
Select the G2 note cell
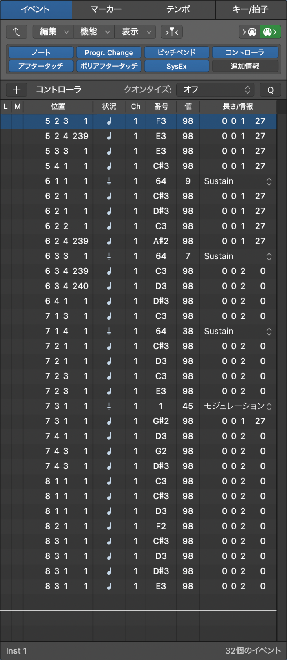161,451
